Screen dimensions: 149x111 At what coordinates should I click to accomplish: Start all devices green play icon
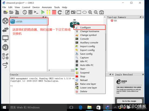pyautogui.click(x=43, y=12)
